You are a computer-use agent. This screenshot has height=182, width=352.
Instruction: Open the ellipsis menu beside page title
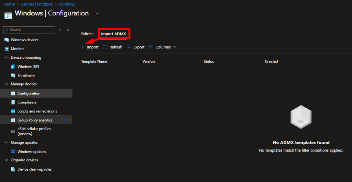click(97, 13)
